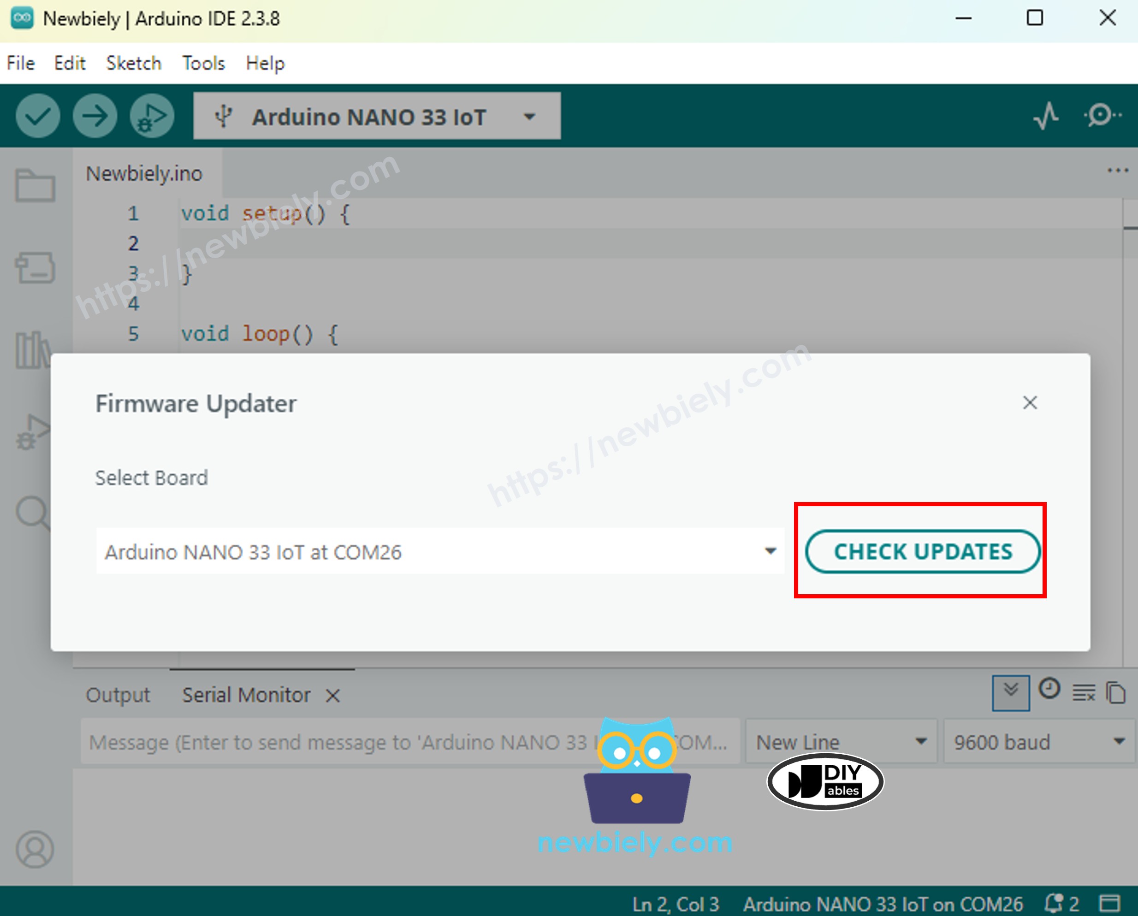The image size is (1138, 916).
Task: Clear the Serial Monitor output
Action: [x=1083, y=692]
